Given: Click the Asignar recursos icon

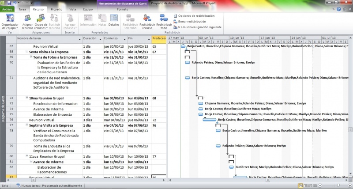Looking at the screenshot, I should pos(27,21).
